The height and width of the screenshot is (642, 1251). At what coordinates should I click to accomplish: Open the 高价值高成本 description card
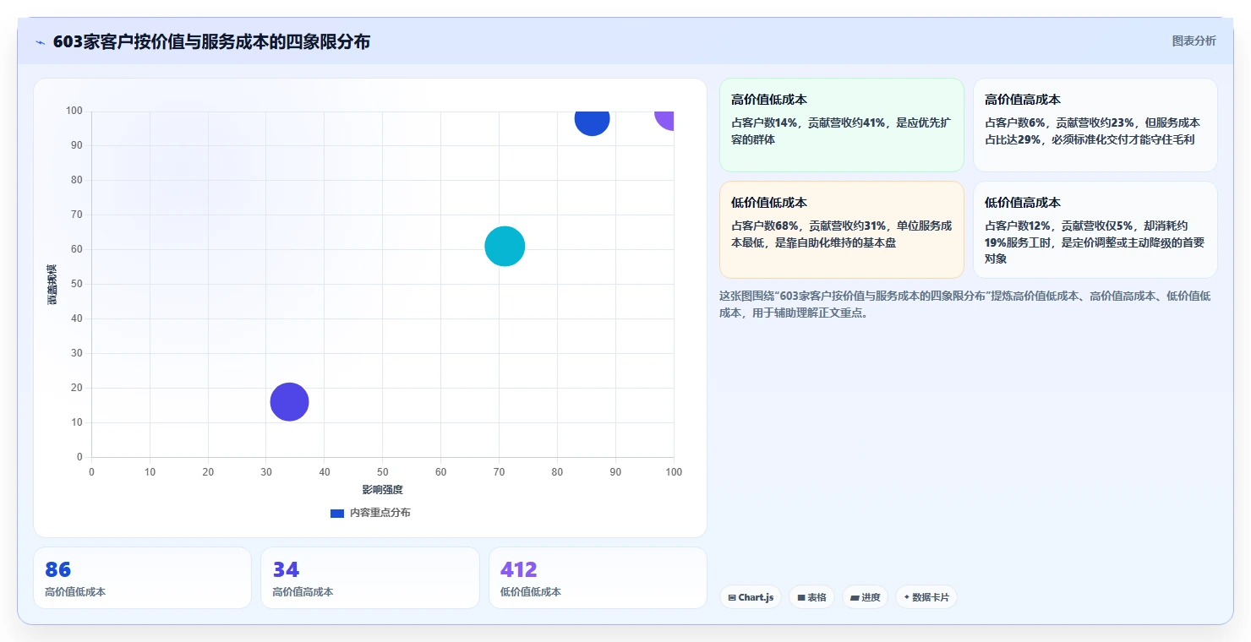tap(1095, 125)
